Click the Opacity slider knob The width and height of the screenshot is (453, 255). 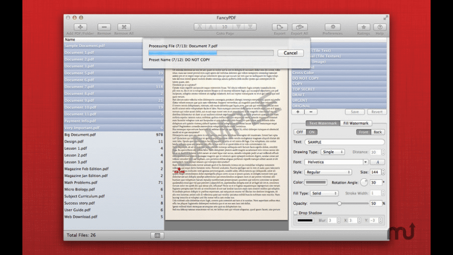(x=339, y=203)
